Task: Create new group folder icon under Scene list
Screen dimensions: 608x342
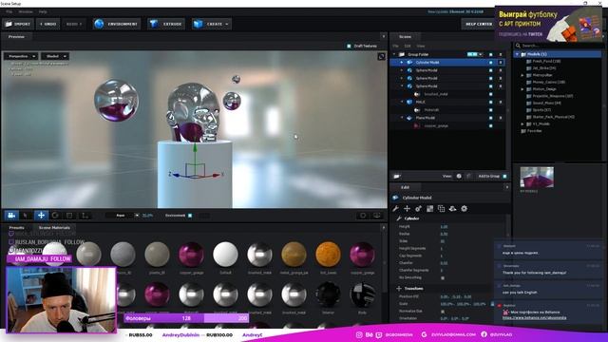Action: (397, 177)
